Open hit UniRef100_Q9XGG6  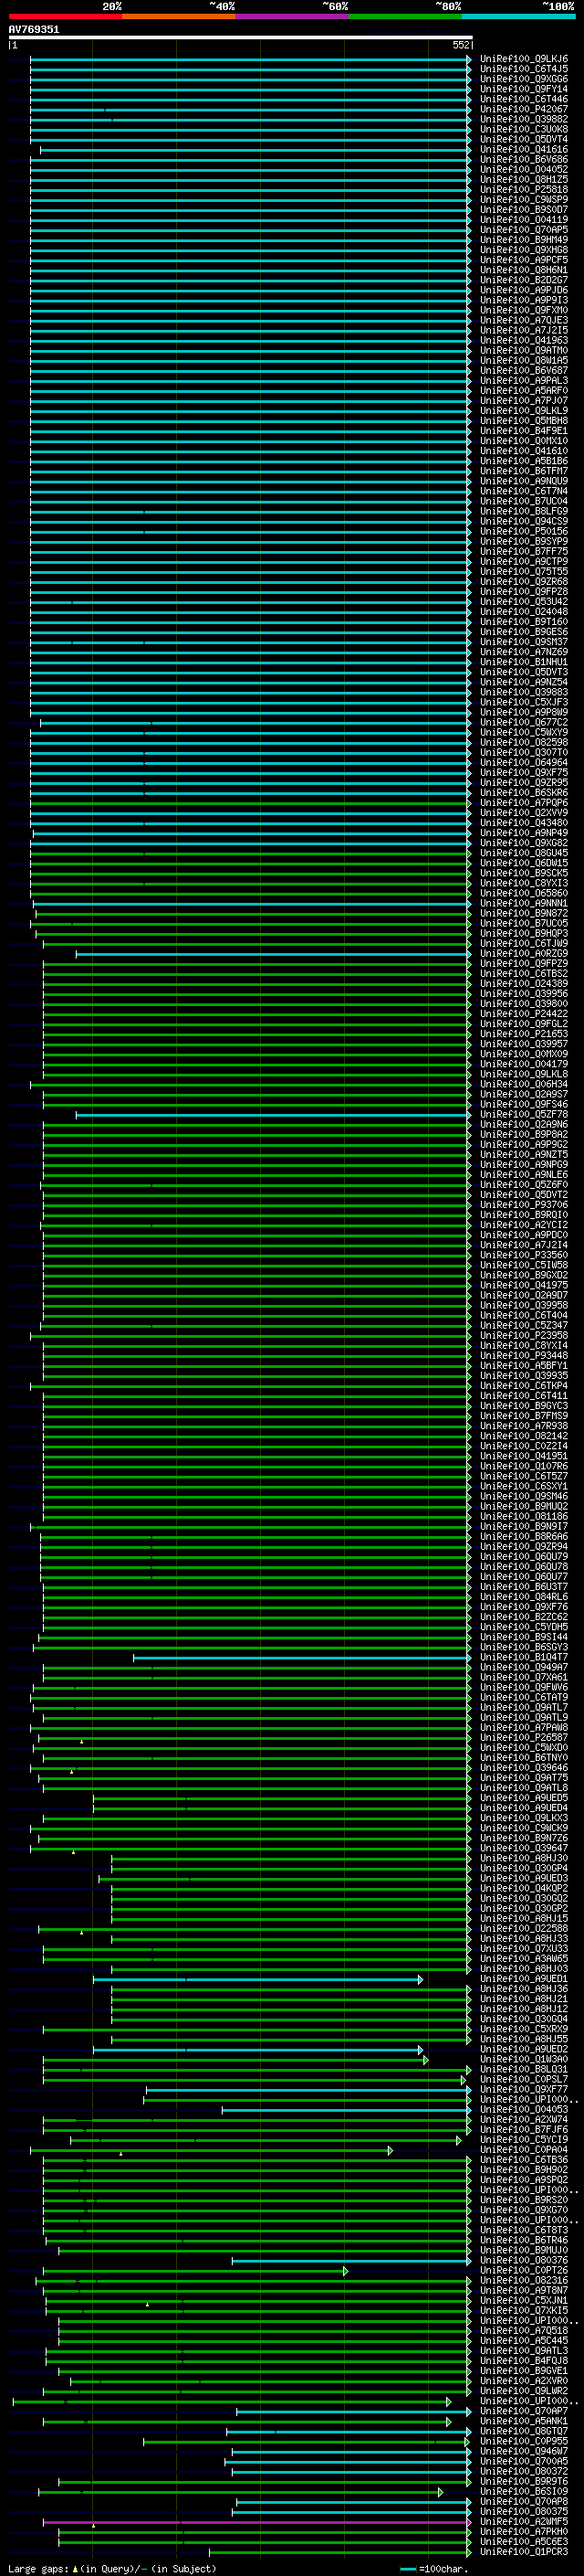(523, 79)
